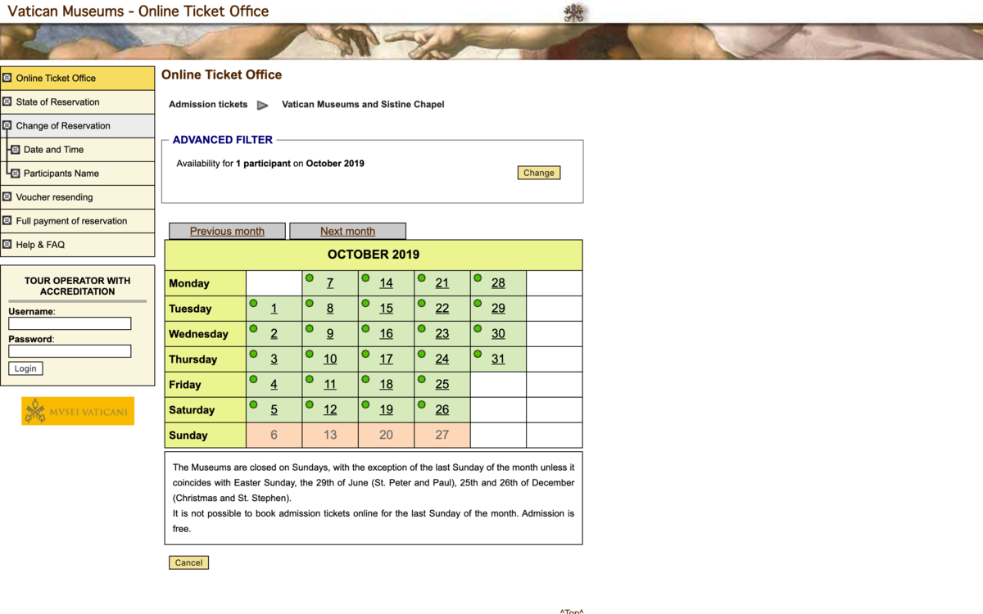Viewport: 983px width, 614px height.
Task: Click the green availability dot for October 19
Action: click(x=365, y=405)
